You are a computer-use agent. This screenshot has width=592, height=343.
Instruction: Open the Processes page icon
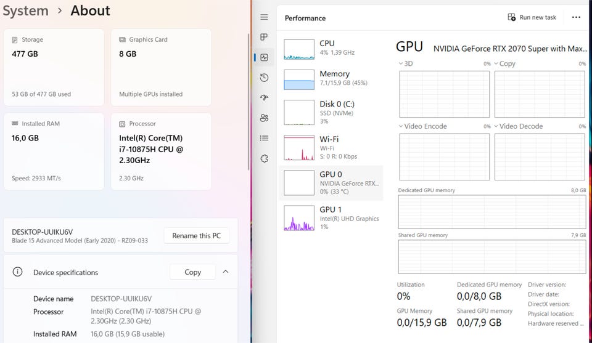(264, 38)
